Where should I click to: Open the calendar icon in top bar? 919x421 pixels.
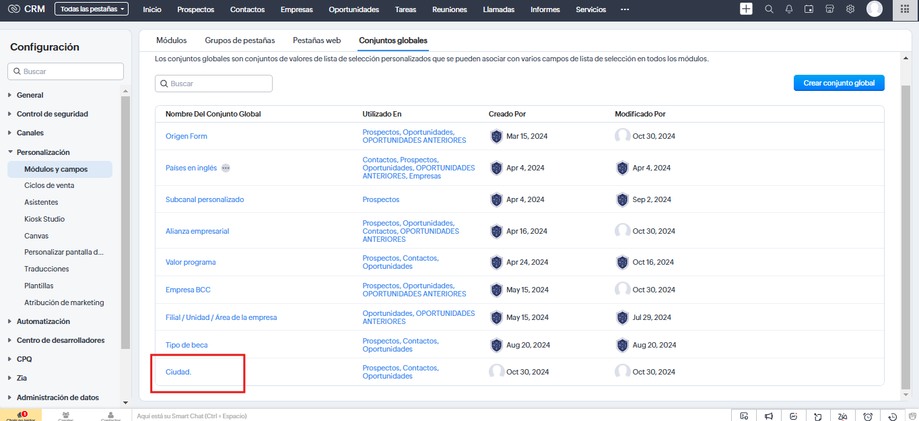pos(809,9)
